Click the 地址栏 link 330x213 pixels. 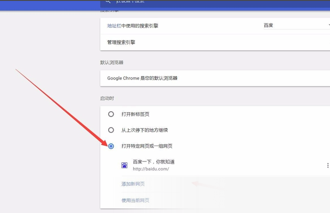114,26
